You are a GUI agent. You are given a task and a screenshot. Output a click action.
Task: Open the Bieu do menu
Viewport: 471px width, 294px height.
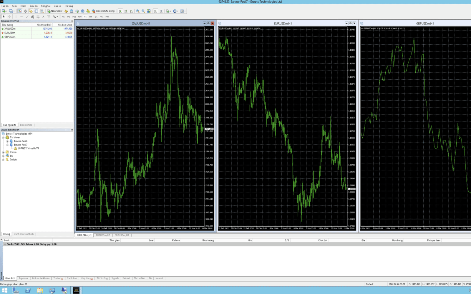(x=34, y=6)
